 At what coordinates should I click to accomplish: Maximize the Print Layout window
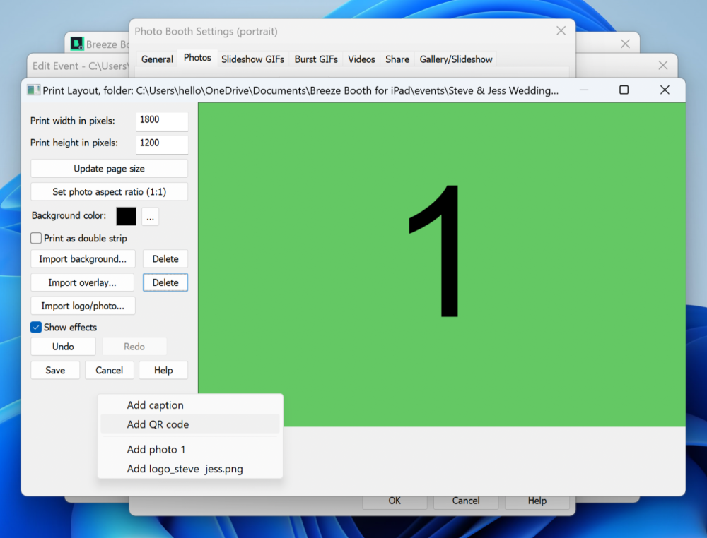click(x=624, y=90)
